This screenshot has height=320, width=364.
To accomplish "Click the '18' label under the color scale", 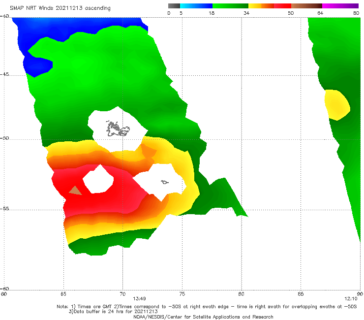I will 212,13.
